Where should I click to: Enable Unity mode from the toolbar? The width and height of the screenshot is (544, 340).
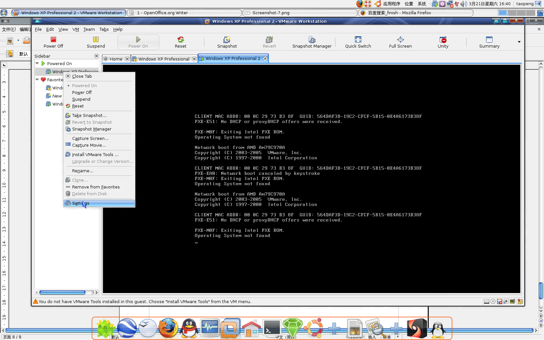click(443, 42)
